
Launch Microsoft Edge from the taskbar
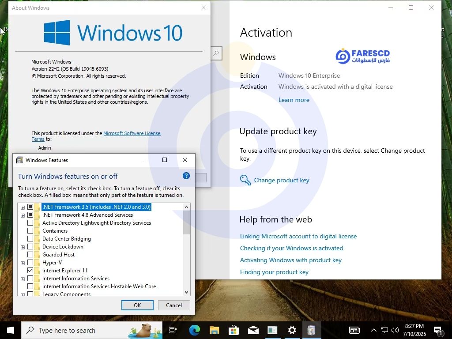pyautogui.click(x=195, y=330)
